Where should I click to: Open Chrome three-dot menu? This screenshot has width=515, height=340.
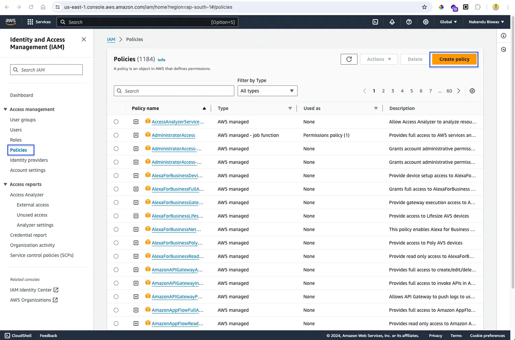point(508,7)
